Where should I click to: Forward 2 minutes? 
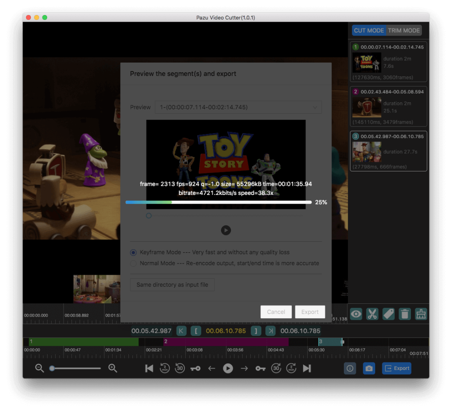click(x=291, y=368)
